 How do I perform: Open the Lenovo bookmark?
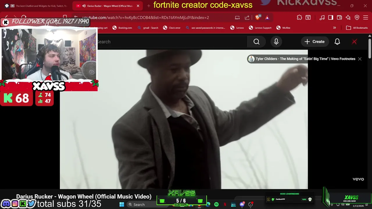pyautogui.click(x=237, y=28)
